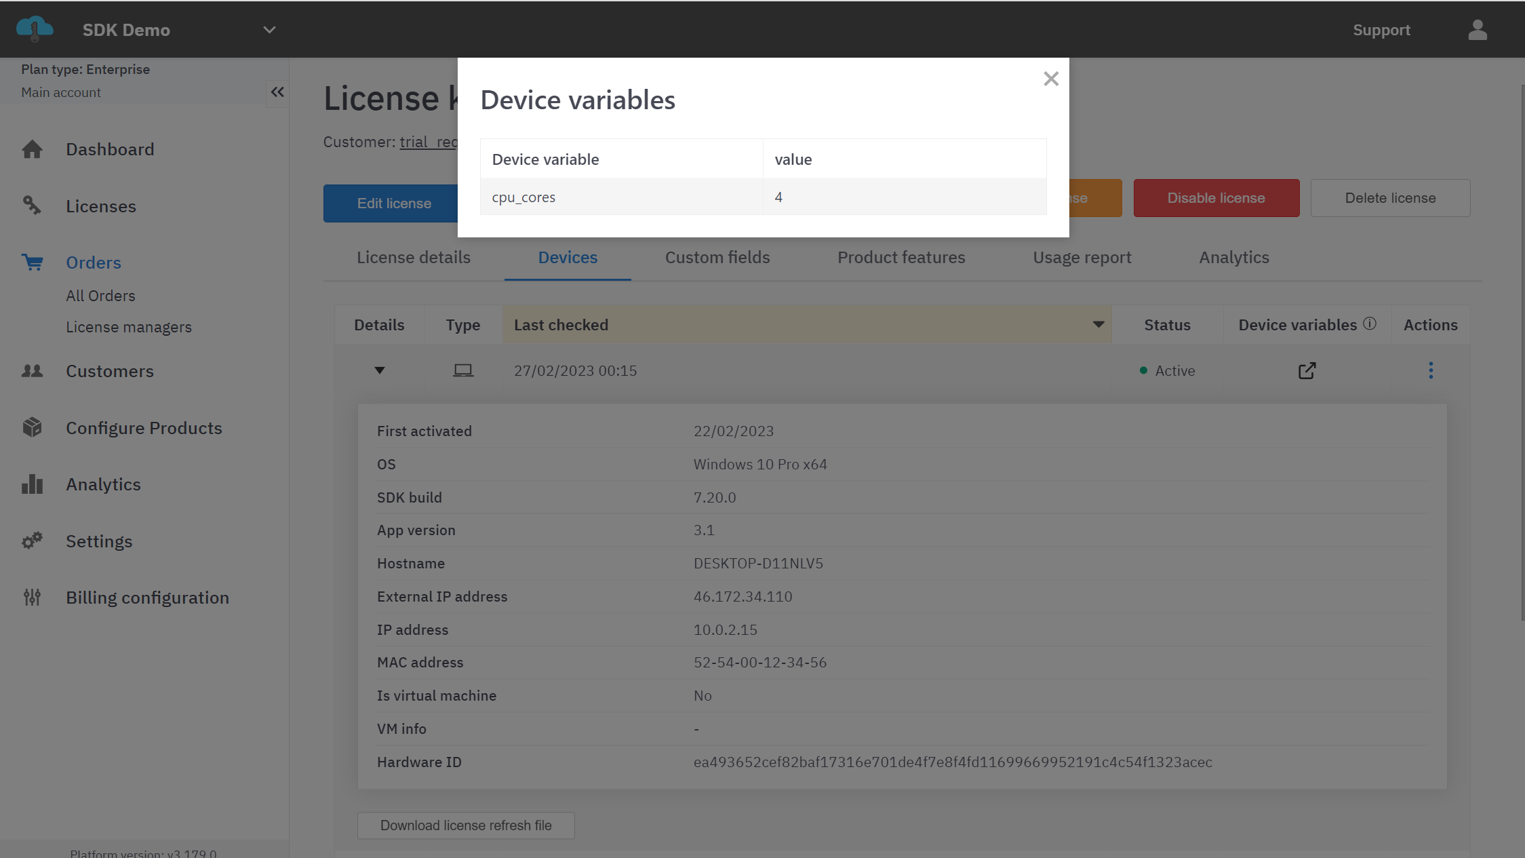Collapse the device details row arrow
Viewport: 1525px width, 858px height.
380,370
